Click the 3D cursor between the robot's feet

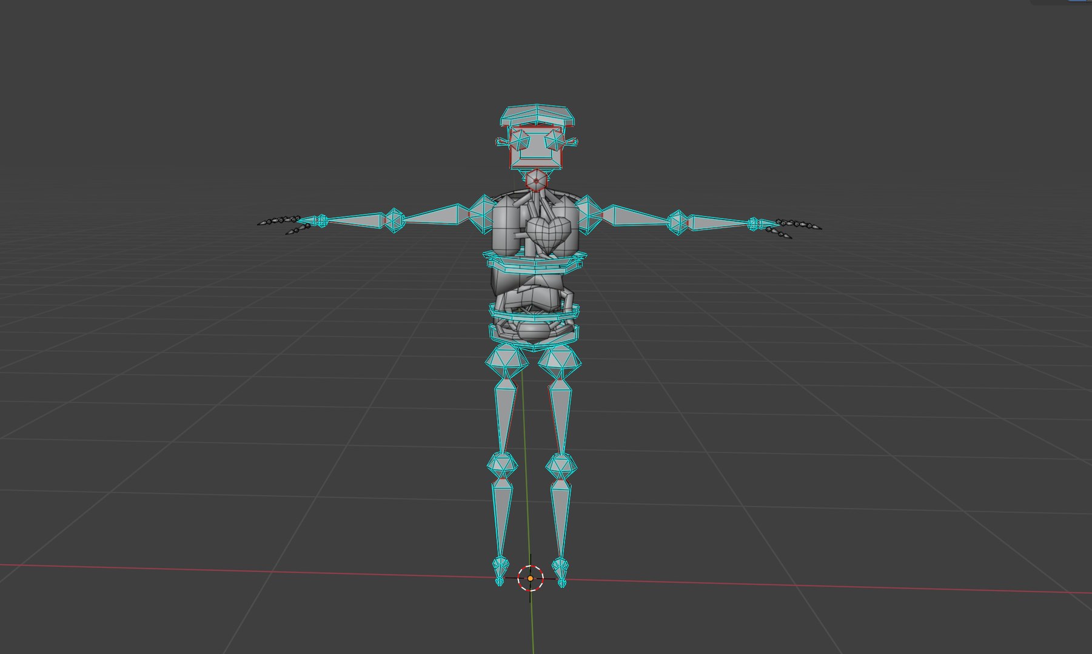tap(531, 578)
